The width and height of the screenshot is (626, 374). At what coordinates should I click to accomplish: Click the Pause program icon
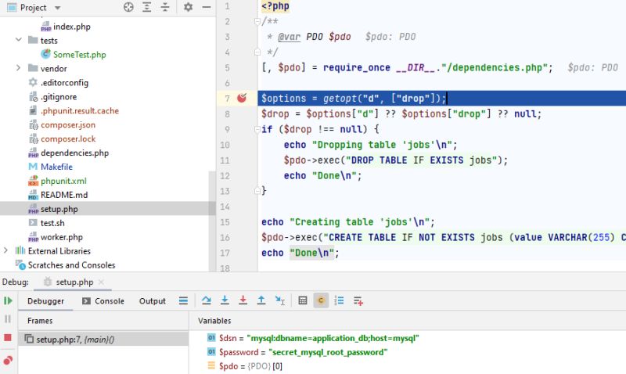8,318
